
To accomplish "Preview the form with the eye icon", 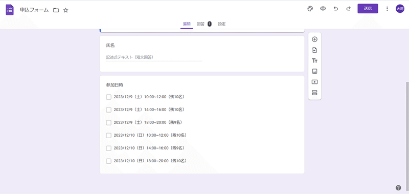I will [323, 9].
